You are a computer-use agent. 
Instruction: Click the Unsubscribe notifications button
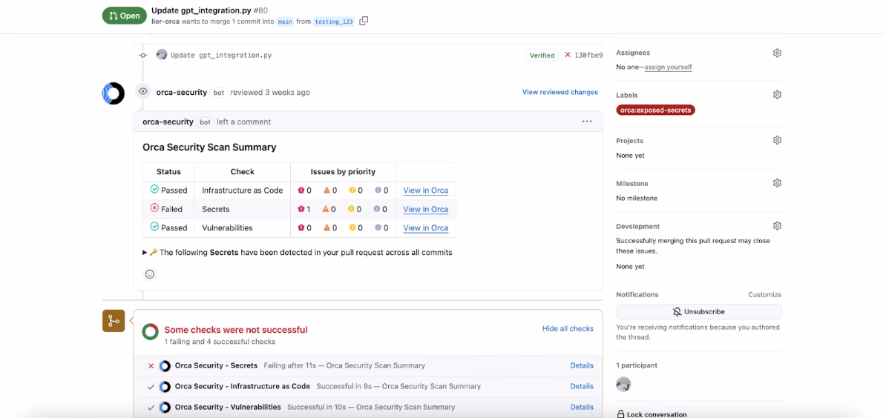[698, 312]
